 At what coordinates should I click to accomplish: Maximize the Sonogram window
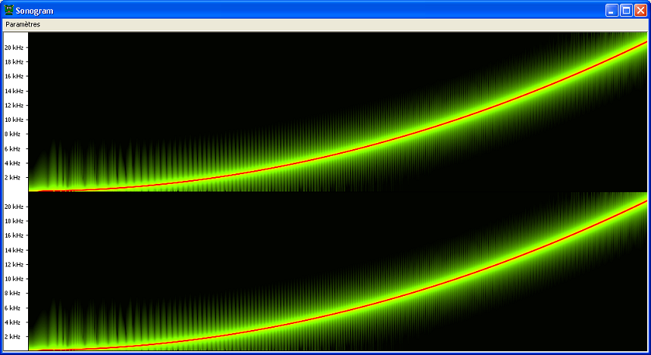click(x=626, y=11)
